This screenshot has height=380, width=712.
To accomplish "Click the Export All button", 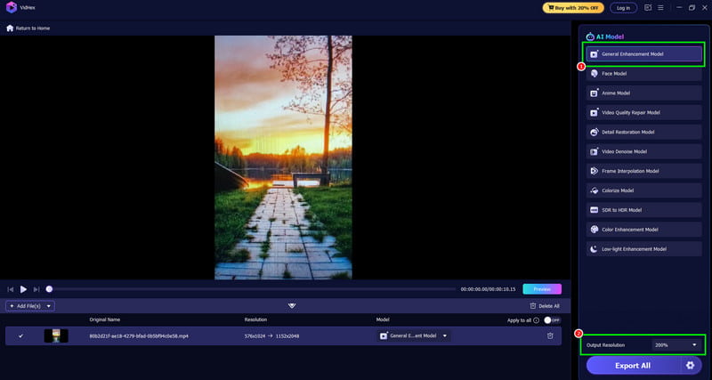I will (631, 365).
